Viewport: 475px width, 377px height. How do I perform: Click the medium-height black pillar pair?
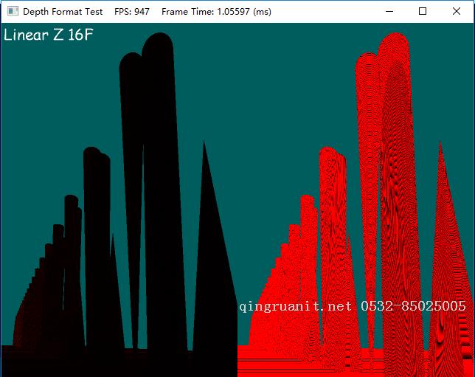pos(96,236)
